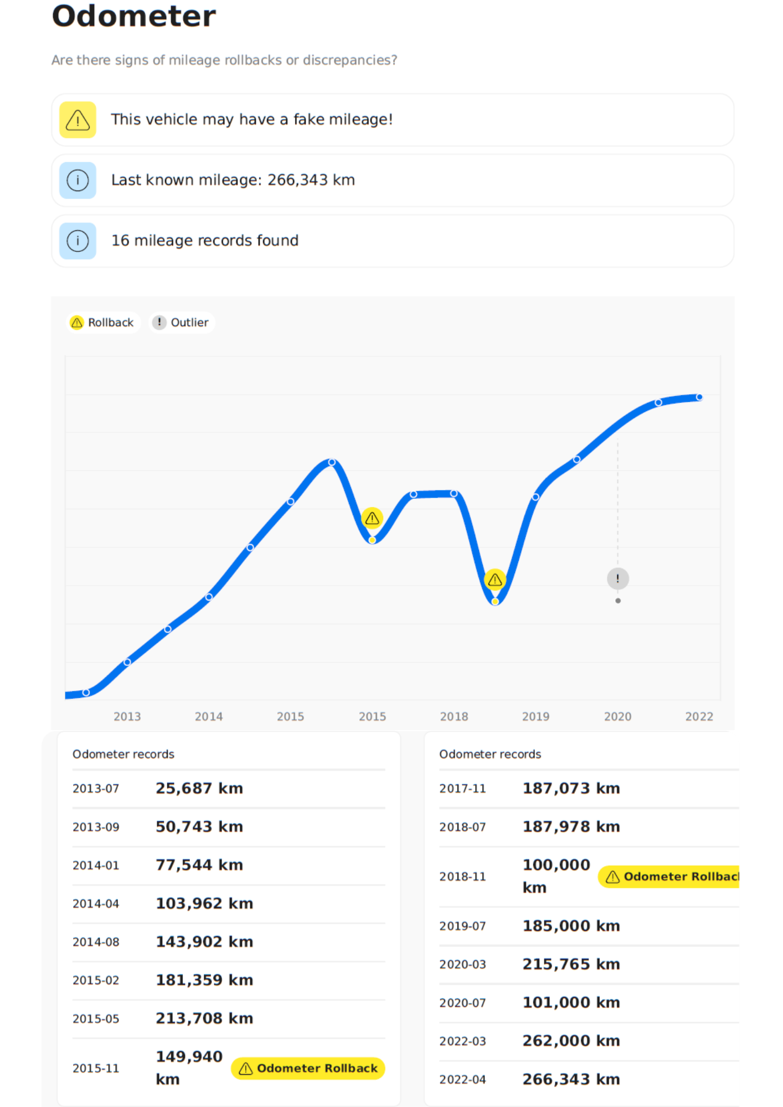
Task: Click the first data point on the chart line
Action: click(x=86, y=692)
